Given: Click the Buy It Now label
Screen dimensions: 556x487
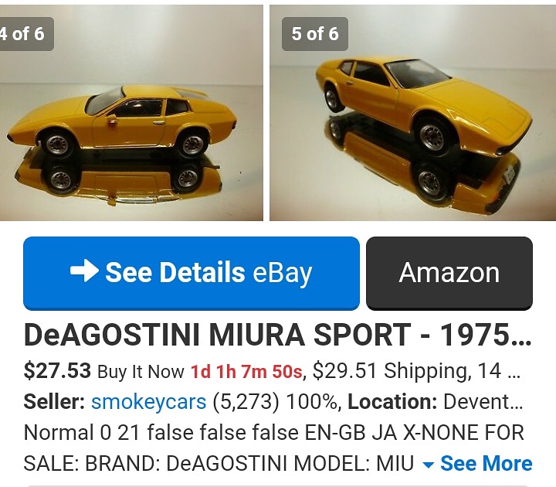Looking at the screenshot, I should coord(141,372).
